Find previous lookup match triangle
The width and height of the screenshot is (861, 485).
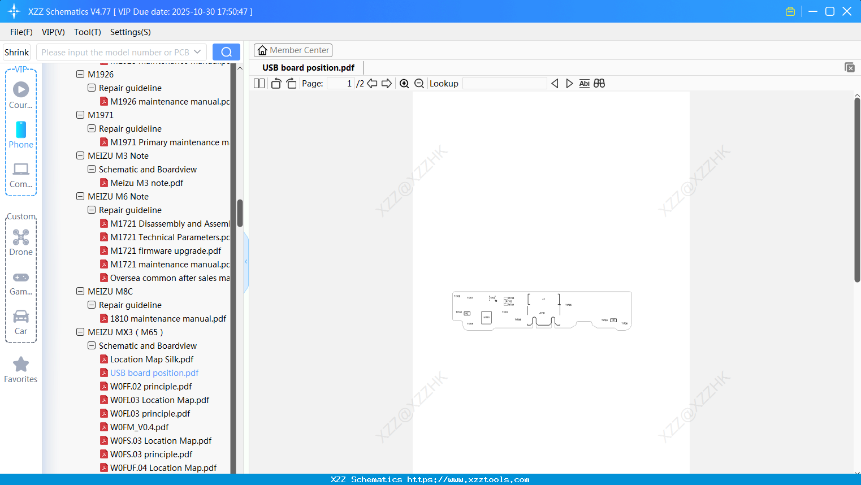point(555,84)
